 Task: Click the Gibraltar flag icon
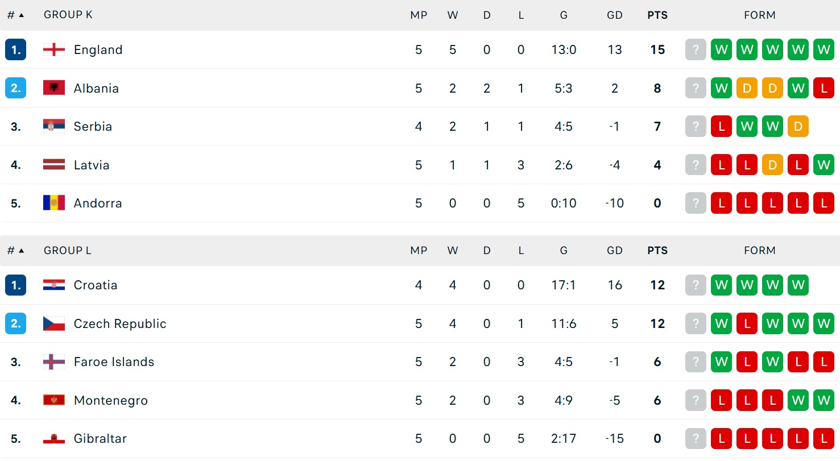54,438
